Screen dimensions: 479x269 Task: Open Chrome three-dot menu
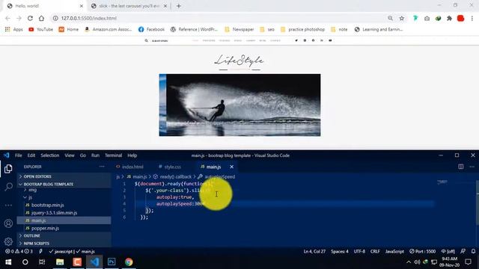pos(472,18)
